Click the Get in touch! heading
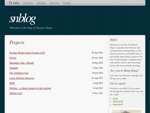This screenshot has height=113, width=150. coord(118,83)
